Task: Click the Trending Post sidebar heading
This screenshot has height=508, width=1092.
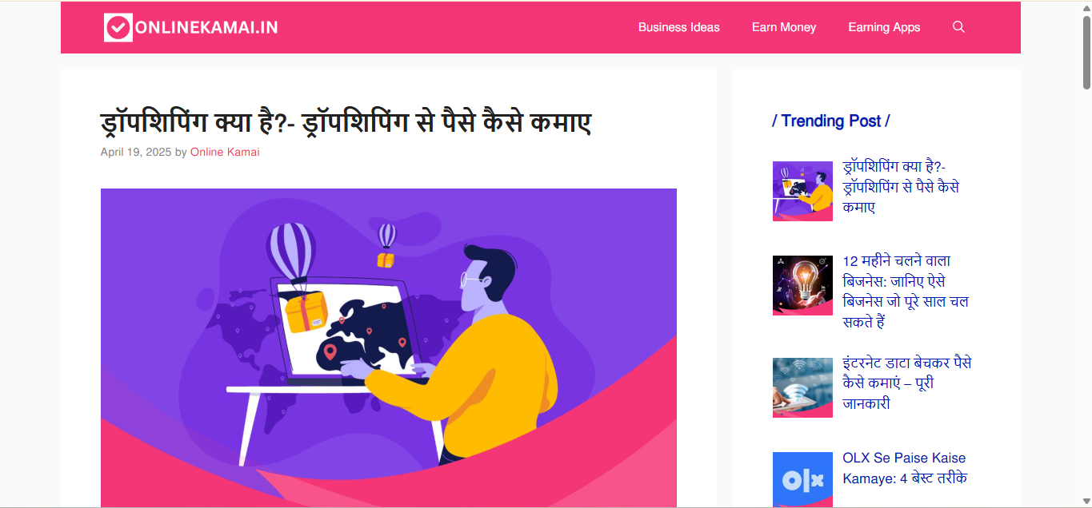Action: click(x=831, y=121)
